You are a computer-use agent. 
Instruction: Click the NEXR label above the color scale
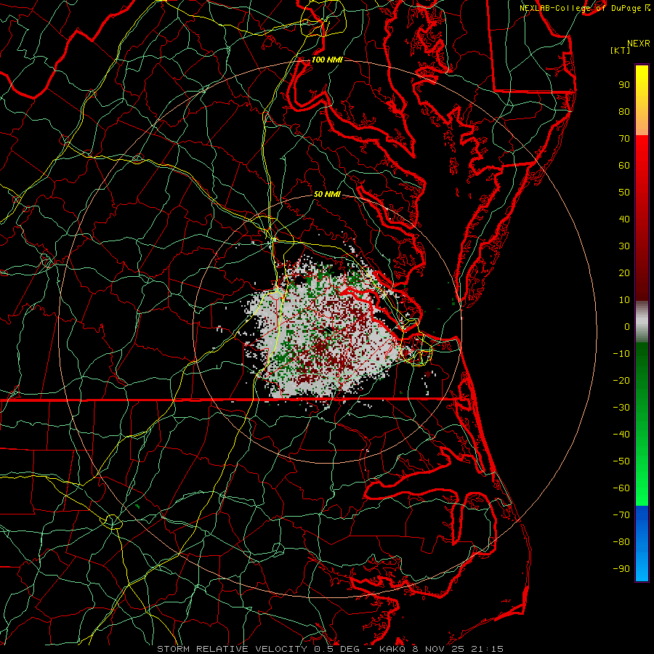click(x=639, y=44)
